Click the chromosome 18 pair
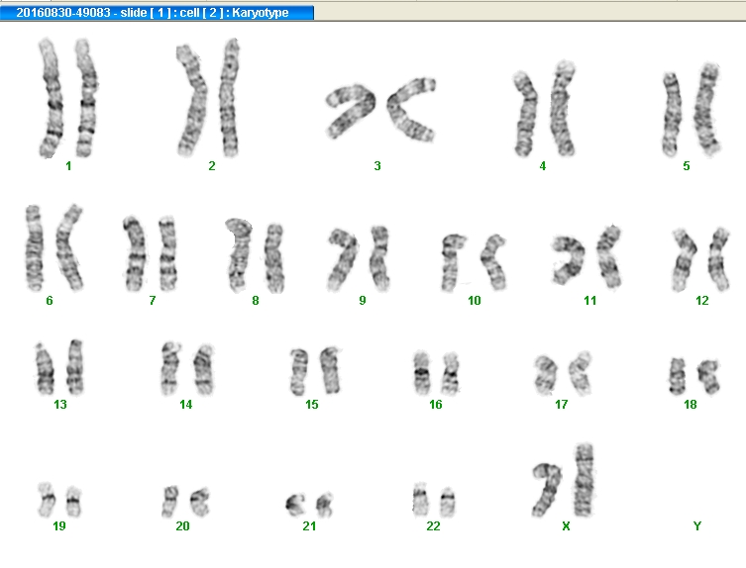746x568 pixels. pos(693,376)
